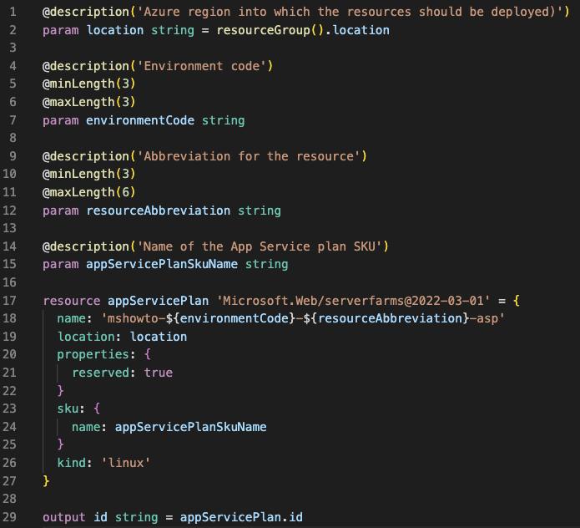Viewport: 580px width, 528px height.
Task: Click 'appServicePlanSkuName' value on line 24
Action: (191, 427)
